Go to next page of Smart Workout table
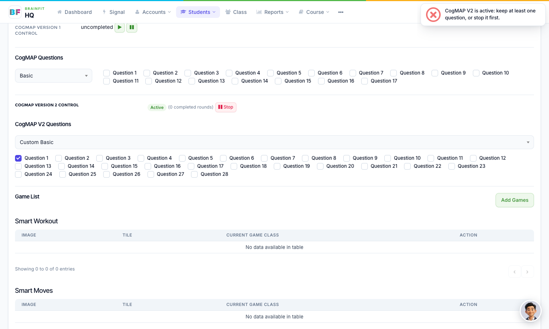Image resolution: width=549 pixels, height=329 pixels. (527, 272)
